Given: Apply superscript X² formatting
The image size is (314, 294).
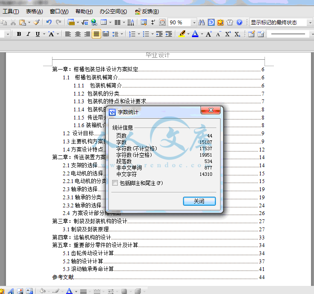Looking at the screenshot, I should pyautogui.click(x=228, y=34).
